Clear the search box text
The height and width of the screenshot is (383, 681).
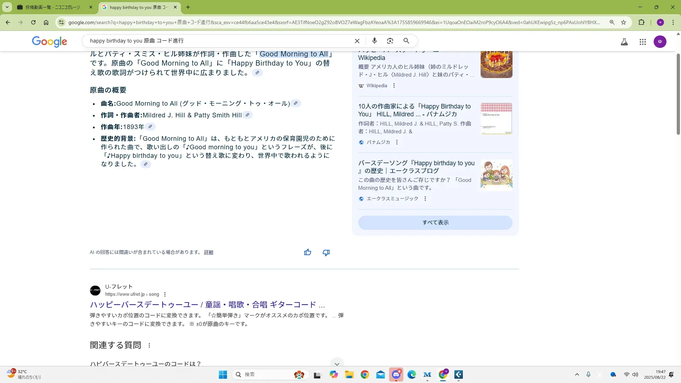[357, 41]
